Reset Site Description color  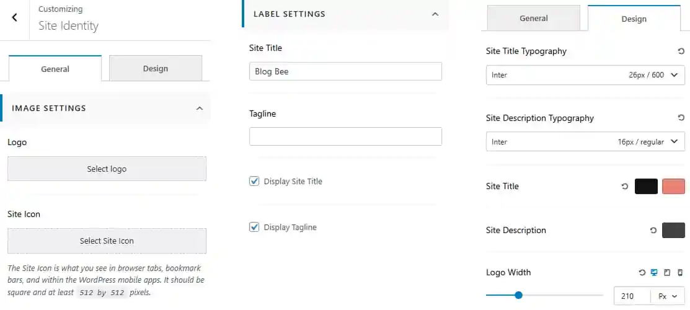tap(653, 230)
